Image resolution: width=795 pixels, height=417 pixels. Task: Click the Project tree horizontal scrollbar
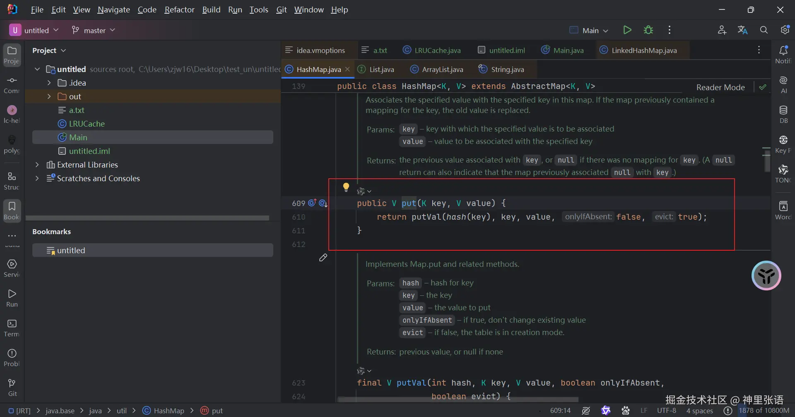(147, 218)
